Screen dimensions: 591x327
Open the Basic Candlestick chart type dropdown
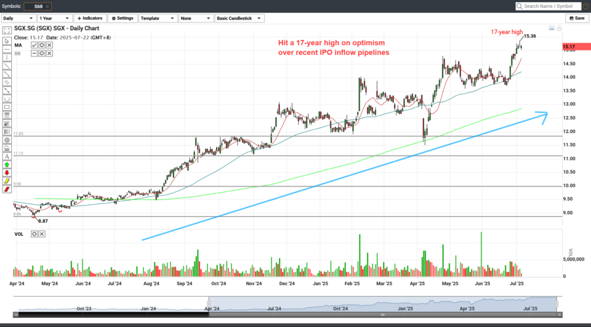click(x=239, y=18)
